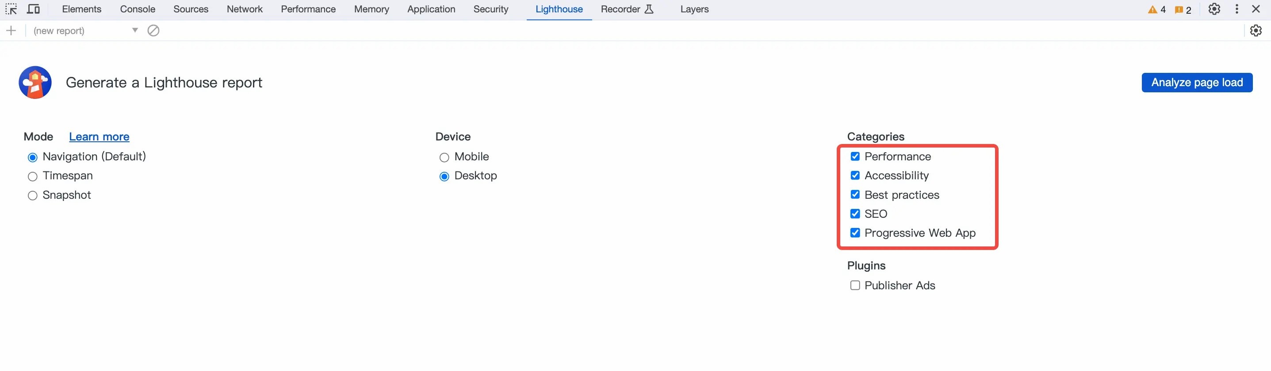Click the clear all reports icon
Image resolution: width=1271 pixels, height=371 pixels.
pos(153,30)
